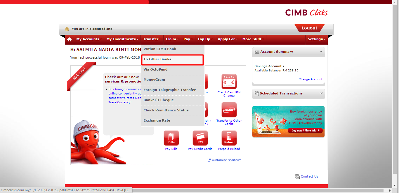Open the More Stuff dropdown menu
The height and width of the screenshot is (193, 399).
coord(253,39)
